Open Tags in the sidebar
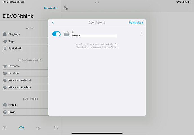194x135 pixels. point(25,42)
